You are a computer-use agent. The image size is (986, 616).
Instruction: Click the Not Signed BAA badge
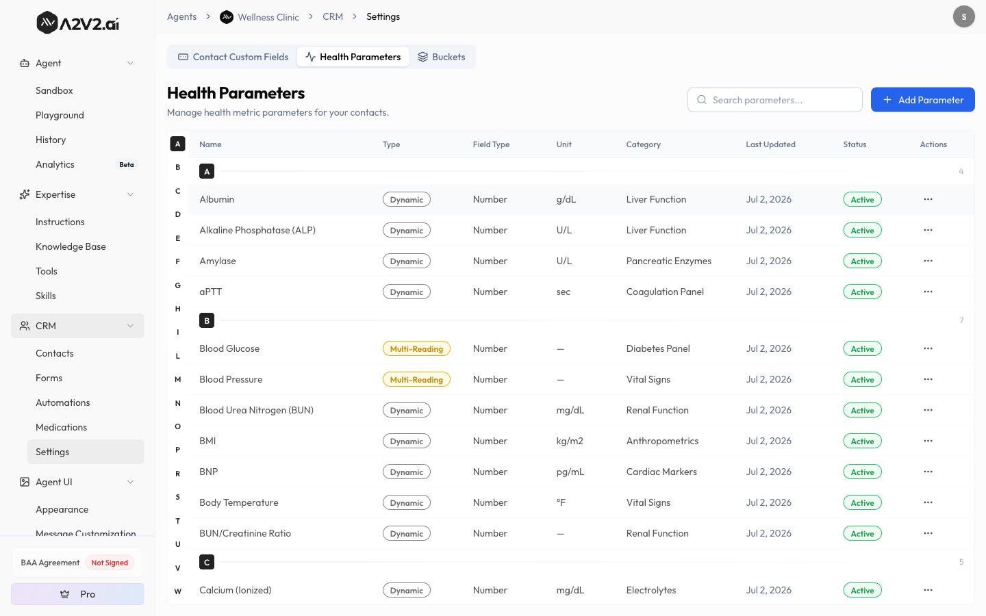coord(110,563)
